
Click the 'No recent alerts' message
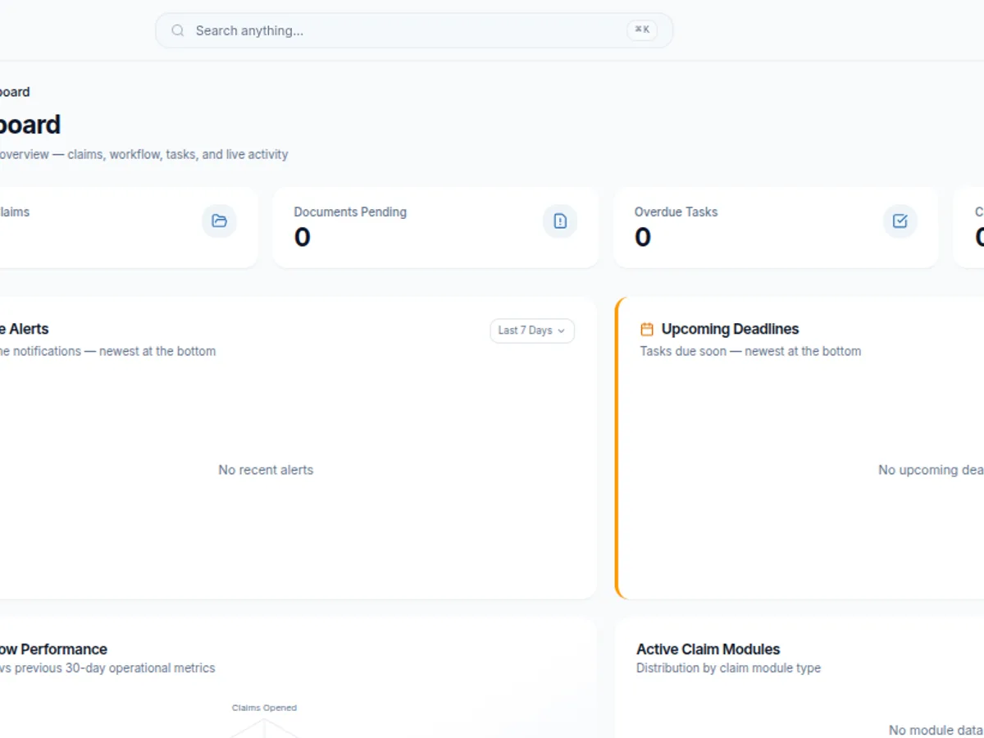pos(266,470)
